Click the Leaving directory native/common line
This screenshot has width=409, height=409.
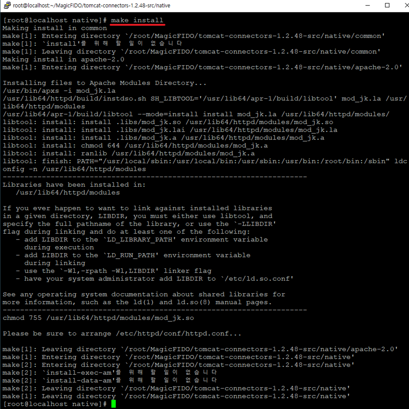192,51
